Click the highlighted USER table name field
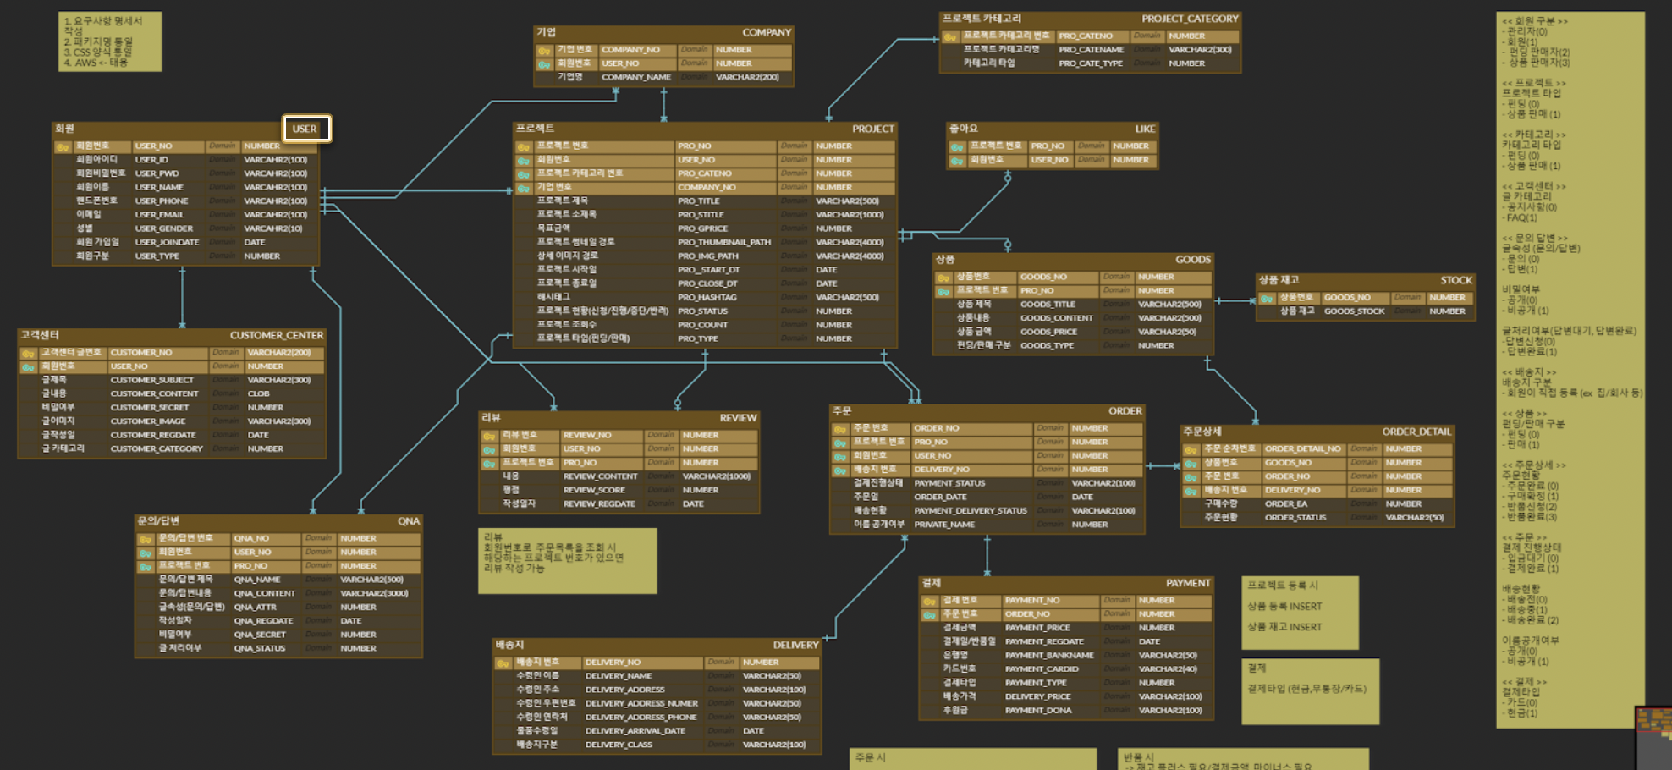1672x770 pixels. 306,129
